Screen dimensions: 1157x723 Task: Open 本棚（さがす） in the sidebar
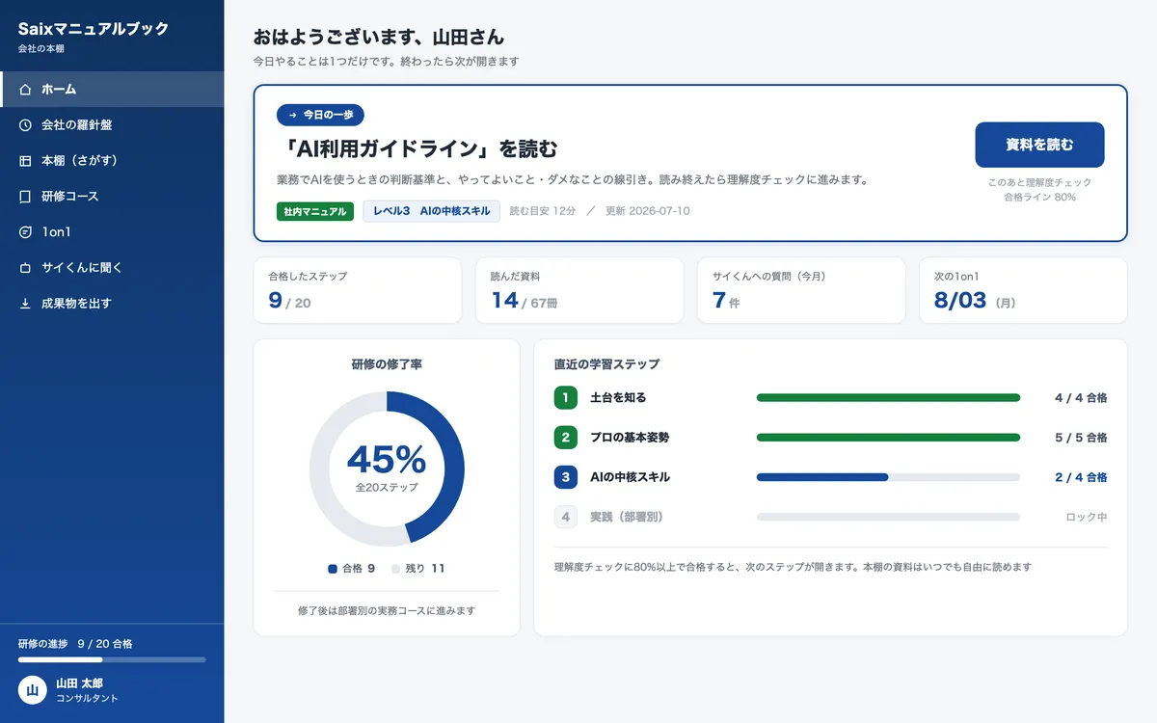112,161
